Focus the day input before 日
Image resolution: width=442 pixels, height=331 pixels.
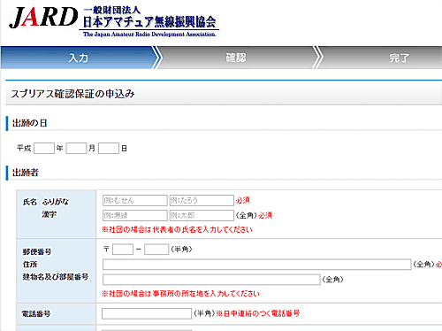click(x=109, y=149)
